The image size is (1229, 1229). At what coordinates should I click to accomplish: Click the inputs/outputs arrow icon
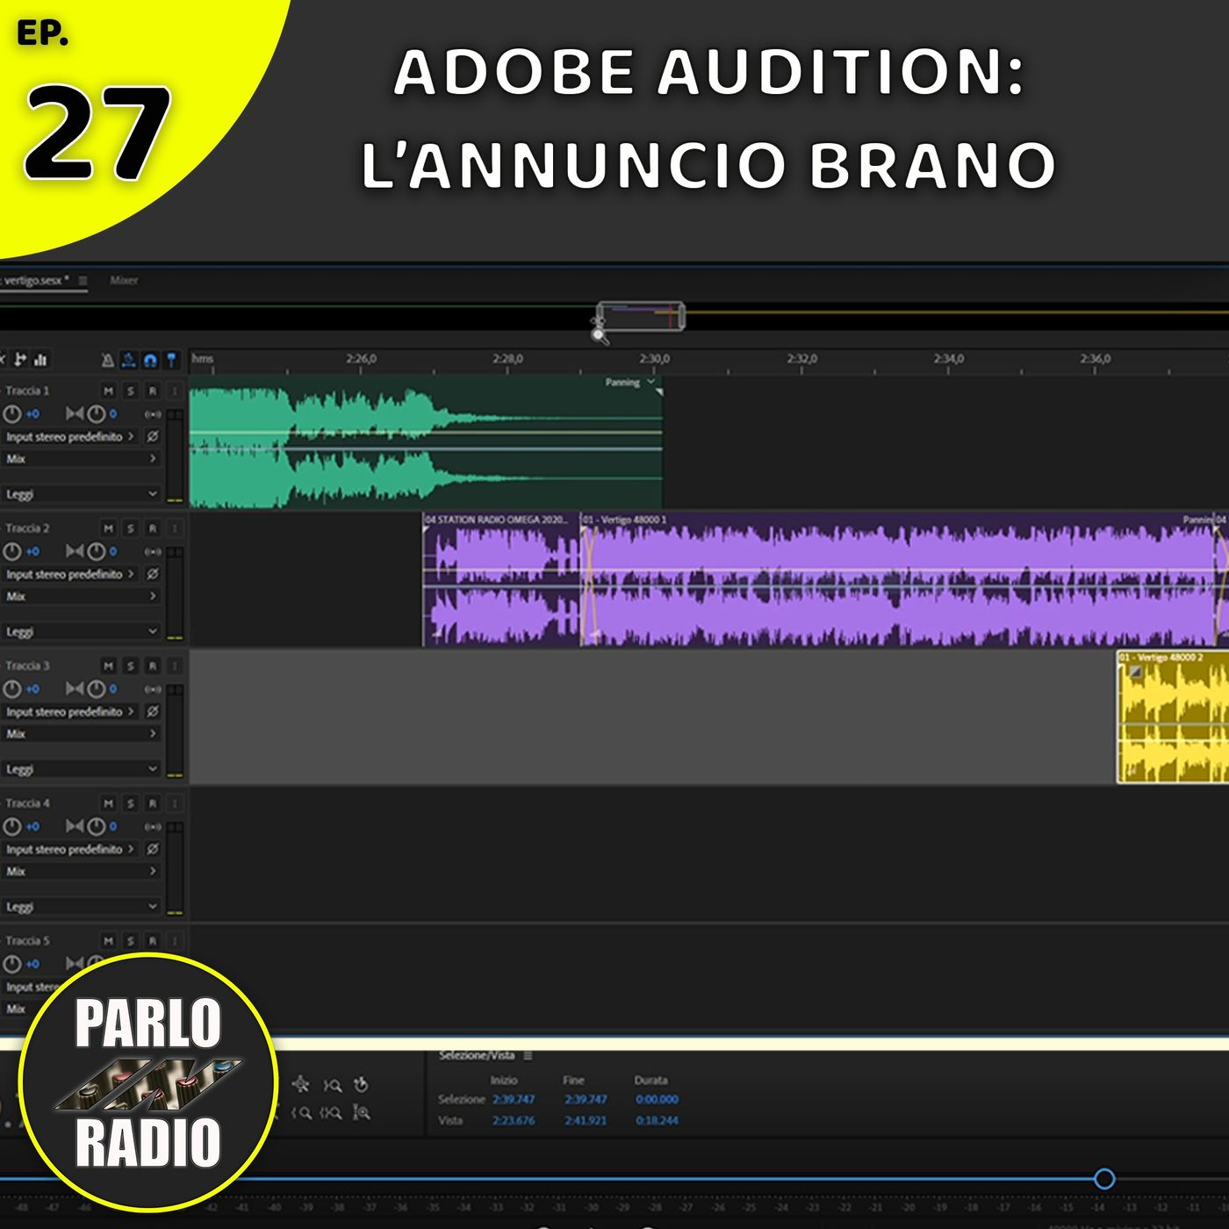click(x=20, y=359)
